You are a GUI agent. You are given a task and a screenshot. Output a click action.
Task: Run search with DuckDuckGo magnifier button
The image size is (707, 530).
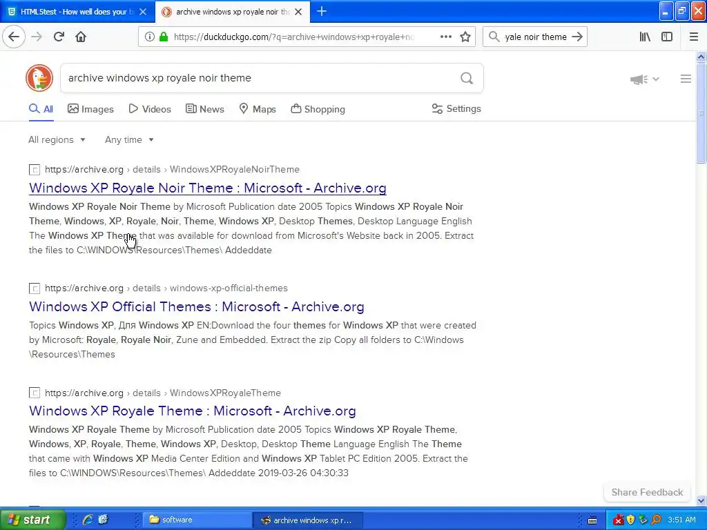pos(467,79)
